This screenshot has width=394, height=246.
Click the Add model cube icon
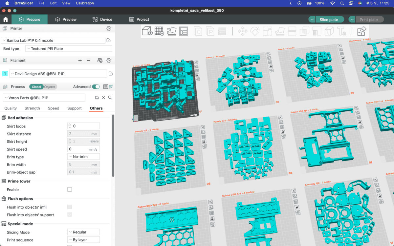tap(147, 31)
